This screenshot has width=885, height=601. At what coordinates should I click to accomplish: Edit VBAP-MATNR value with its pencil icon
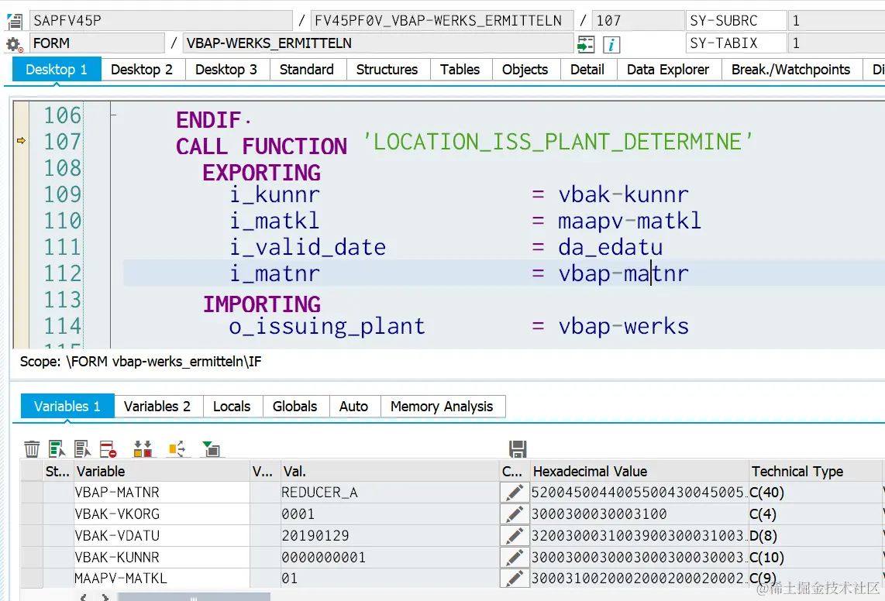coord(514,493)
